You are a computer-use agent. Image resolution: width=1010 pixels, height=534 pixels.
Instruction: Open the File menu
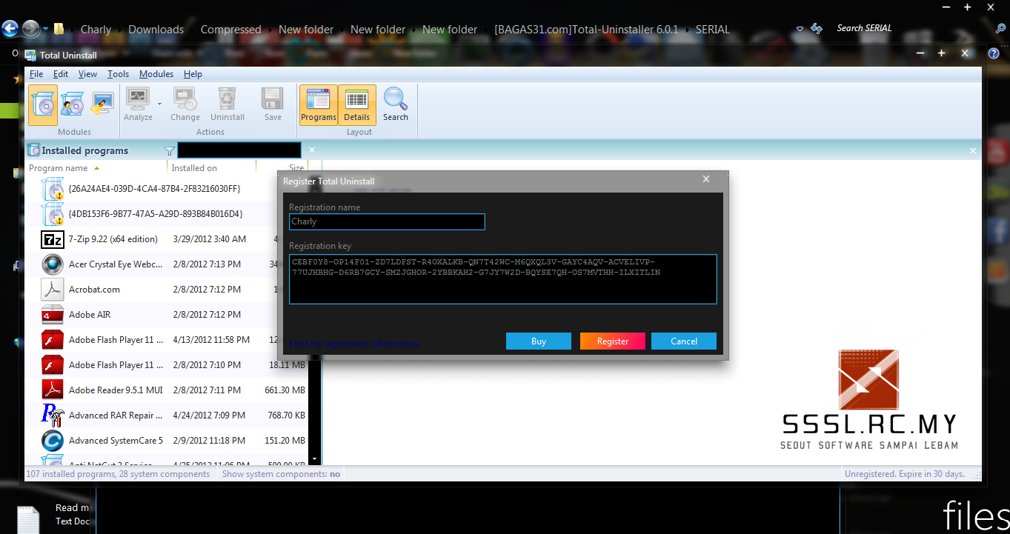36,74
